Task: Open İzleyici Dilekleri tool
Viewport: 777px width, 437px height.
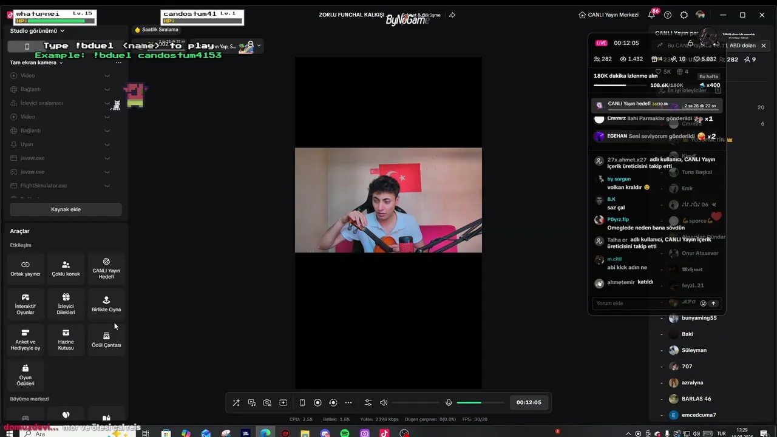Action: pyautogui.click(x=66, y=305)
